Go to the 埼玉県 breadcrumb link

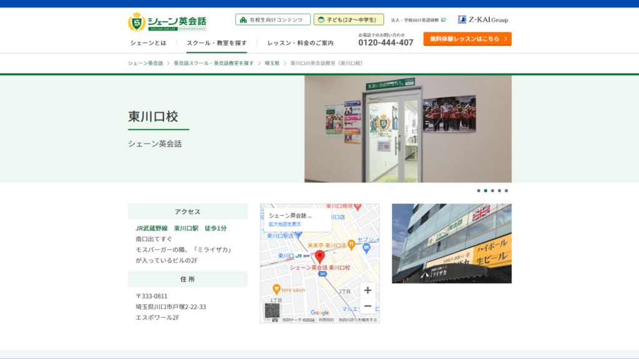pos(272,63)
